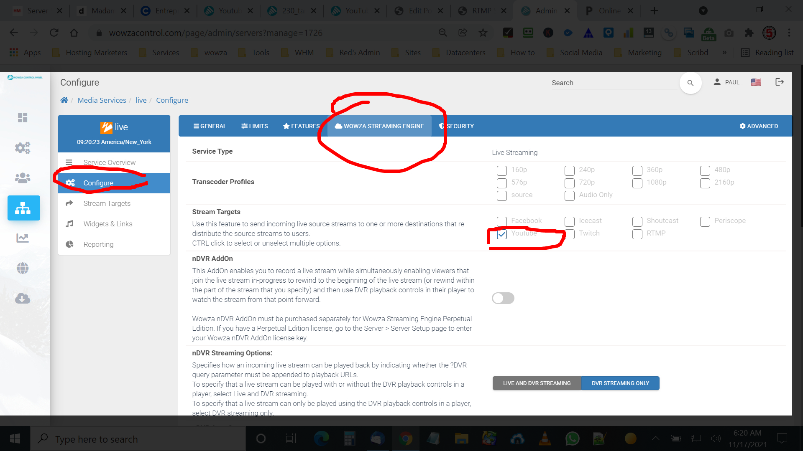
Task: Enable the Facebook stream target checkbox
Action: pos(501,220)
